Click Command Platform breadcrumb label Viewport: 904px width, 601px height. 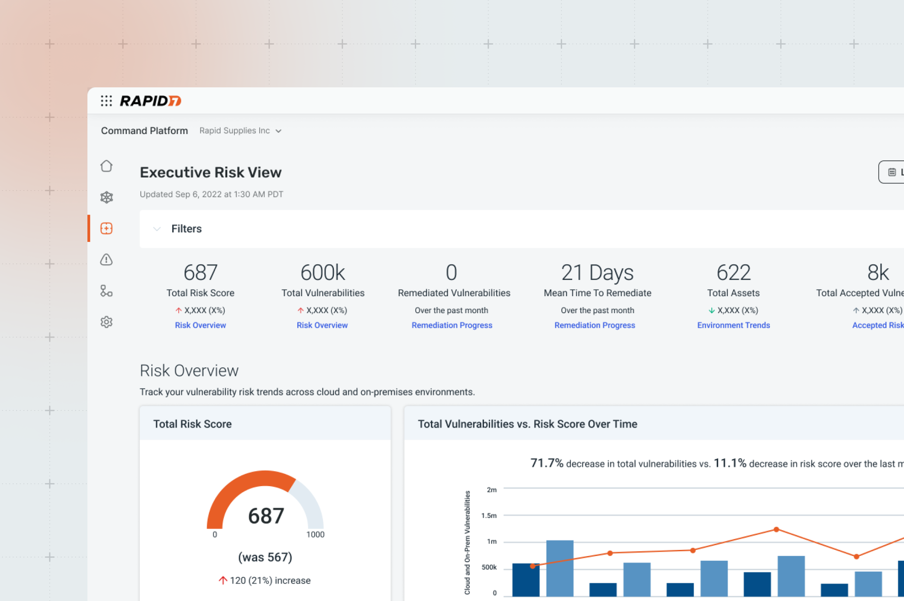tap(144, 131)
